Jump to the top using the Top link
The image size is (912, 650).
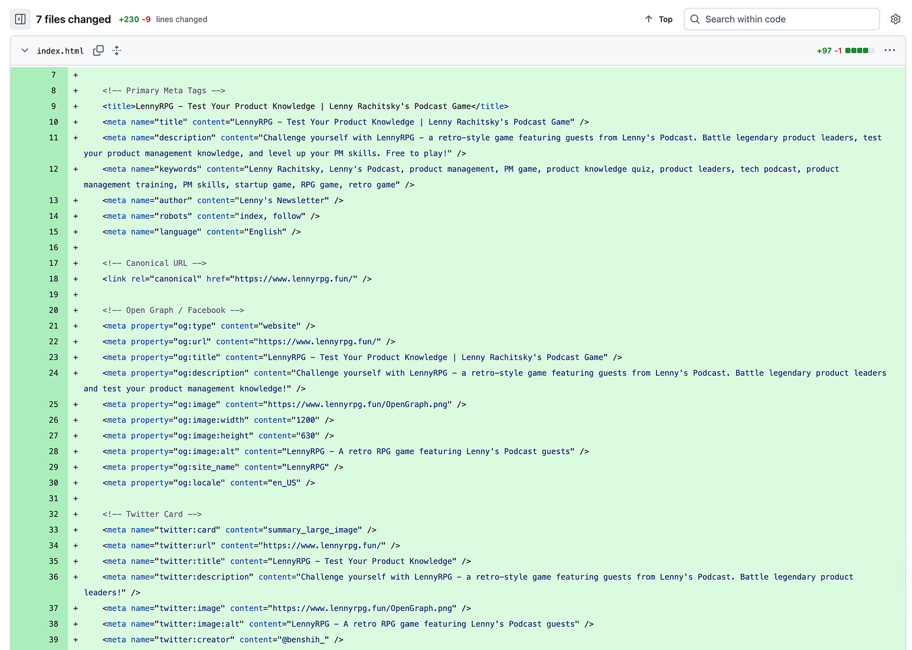664,19
